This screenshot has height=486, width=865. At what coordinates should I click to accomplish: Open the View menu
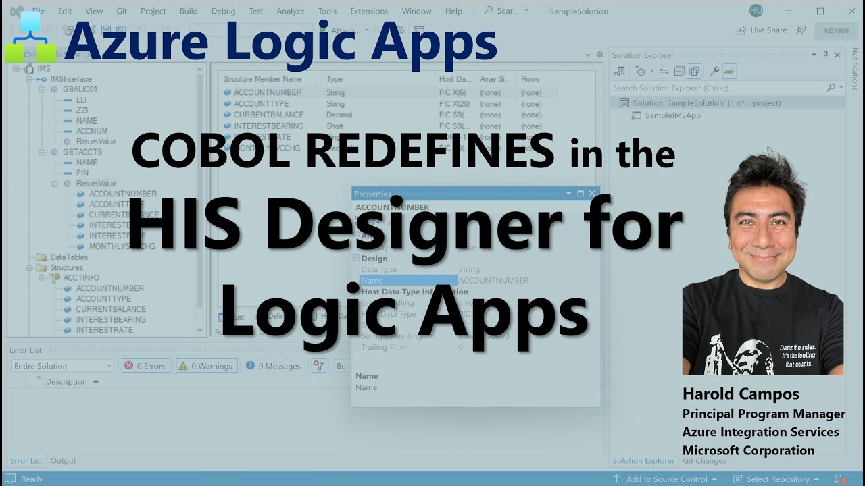94,11
